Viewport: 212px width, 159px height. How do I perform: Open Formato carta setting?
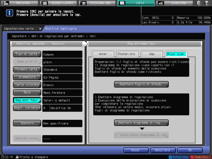click(x=27, y=69)
